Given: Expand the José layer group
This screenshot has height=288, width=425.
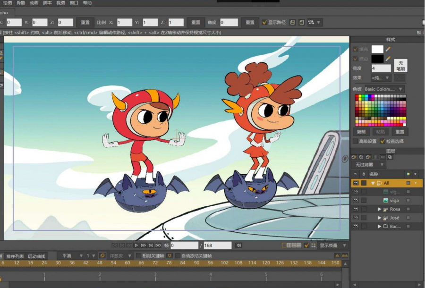Looking at the screenshot, I should pos(379,218).
